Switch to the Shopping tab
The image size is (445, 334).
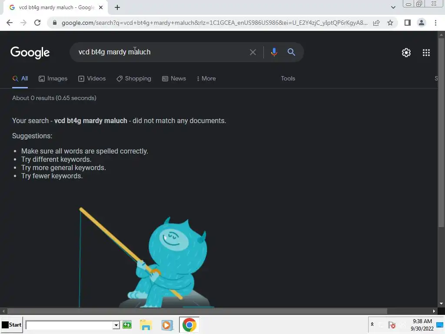[x=134, y=79]
